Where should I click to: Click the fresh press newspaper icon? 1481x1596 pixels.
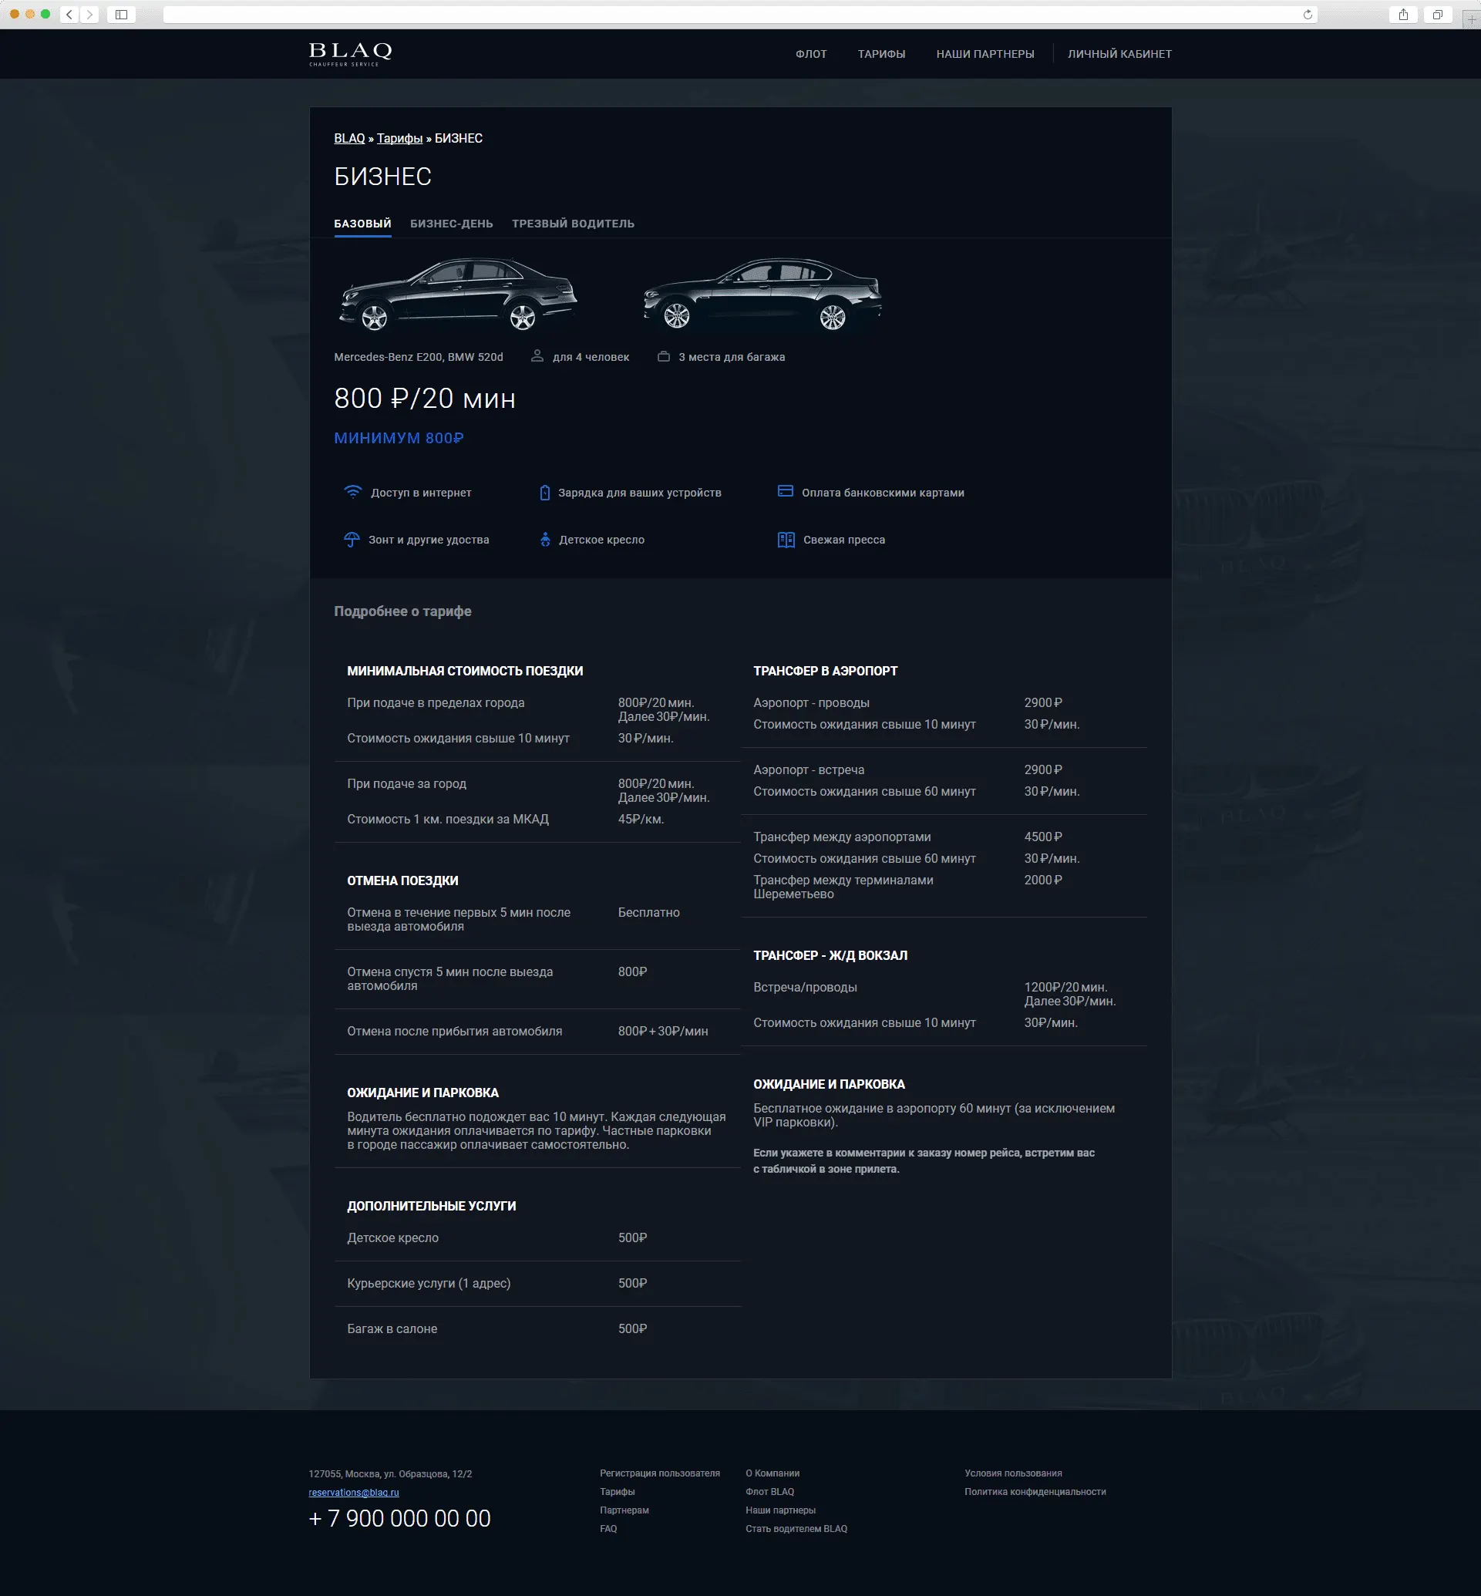pos(786,539)
